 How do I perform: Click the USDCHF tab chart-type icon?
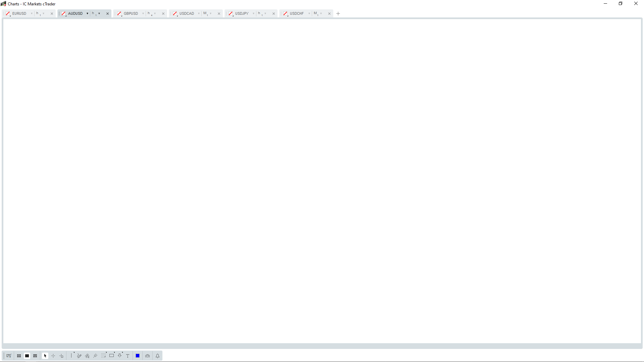pos(286,14)
